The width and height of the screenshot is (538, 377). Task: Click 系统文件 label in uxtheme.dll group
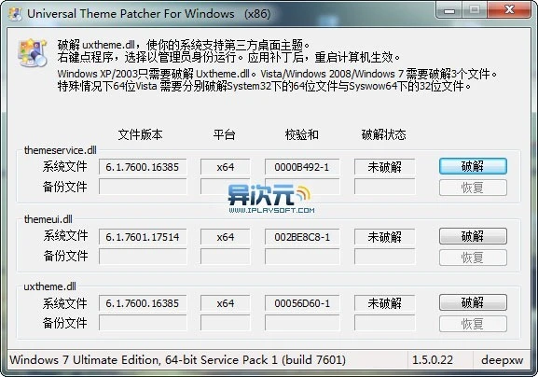pyautogui.click(x=65, y=303)
